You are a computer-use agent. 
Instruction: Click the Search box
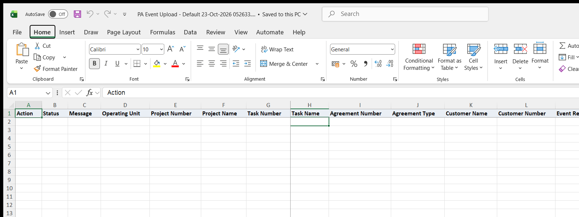405,14
